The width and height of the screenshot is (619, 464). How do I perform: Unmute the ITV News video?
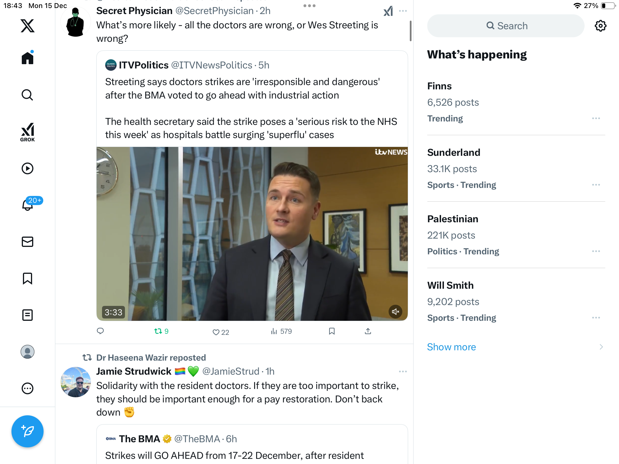[x=395, y=312]
